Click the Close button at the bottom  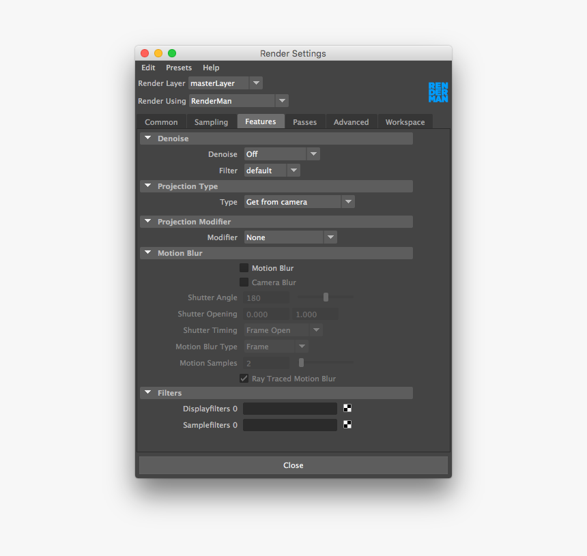(x=293, y=465)
